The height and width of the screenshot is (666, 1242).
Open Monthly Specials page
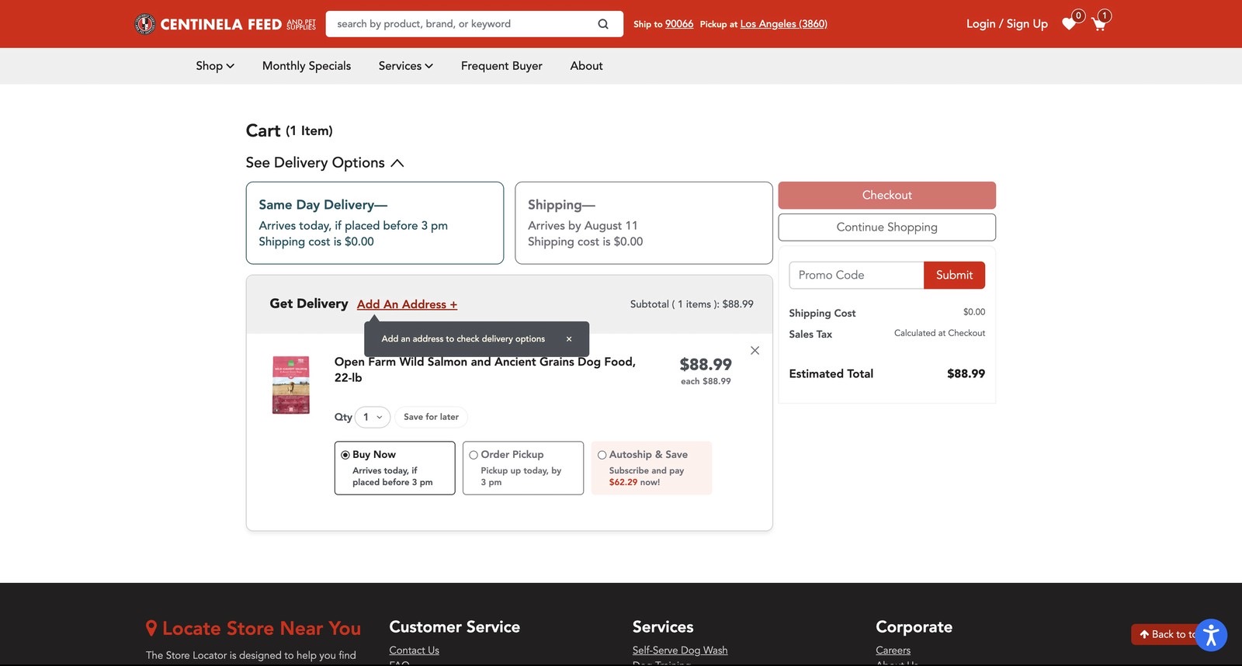pyautogui.click(x=307, y=66)
